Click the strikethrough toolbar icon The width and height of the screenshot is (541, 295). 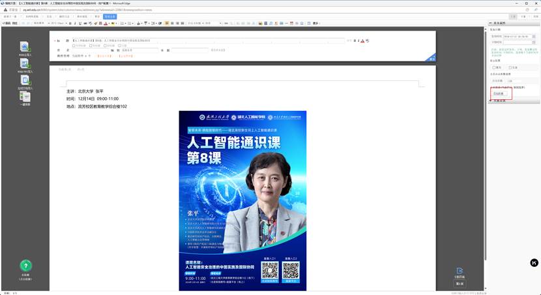click(85, 23)
